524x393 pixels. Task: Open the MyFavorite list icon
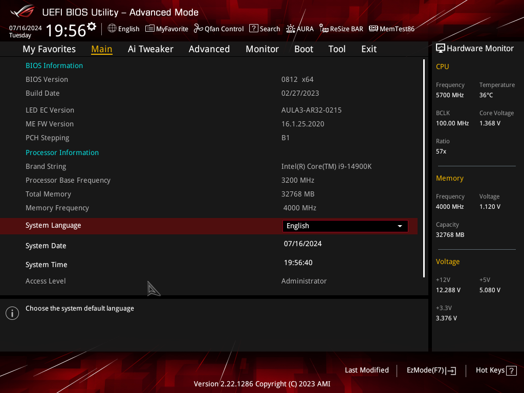(150, 29)
